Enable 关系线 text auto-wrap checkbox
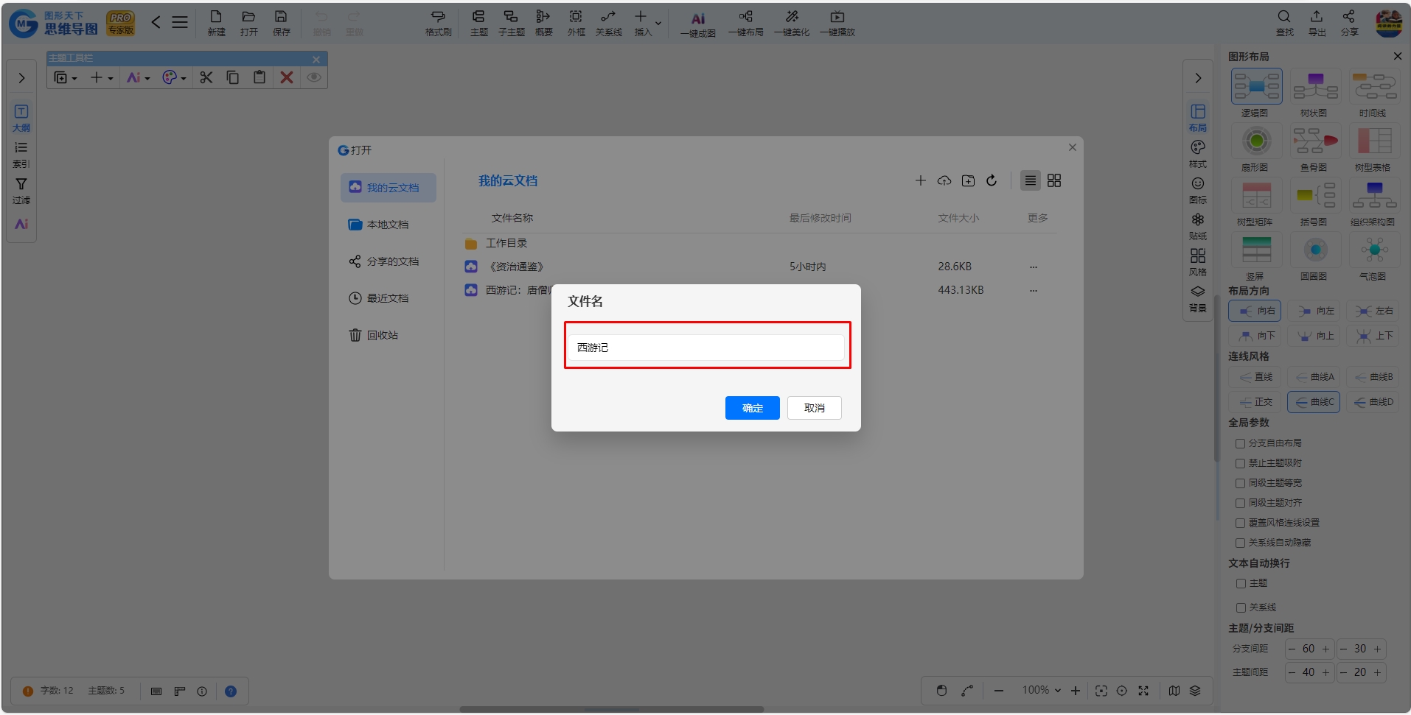The width and height of the screenshot is (1411, 715). [x=1241, y=607]
